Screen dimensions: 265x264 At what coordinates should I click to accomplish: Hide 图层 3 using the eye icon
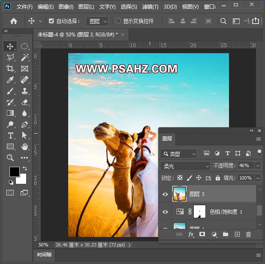(165, 194)
